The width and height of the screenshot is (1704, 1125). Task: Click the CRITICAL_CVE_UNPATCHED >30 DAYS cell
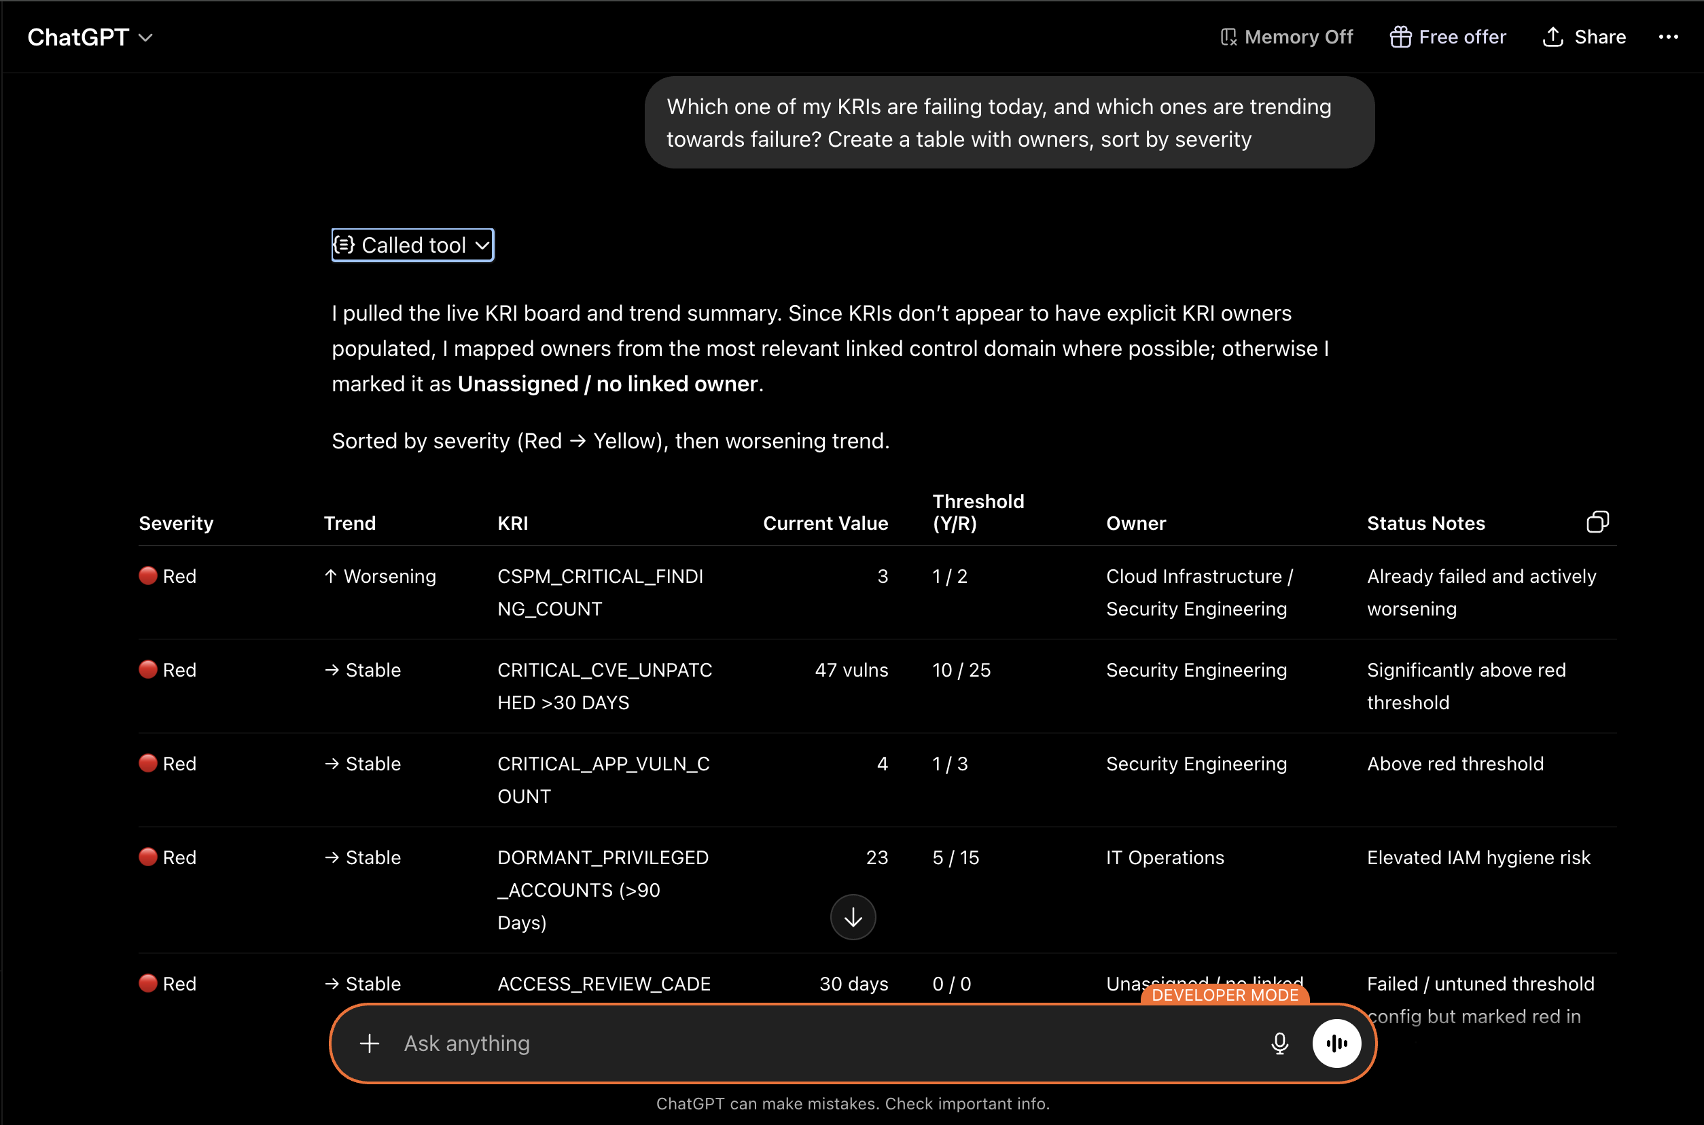(605, 686)
